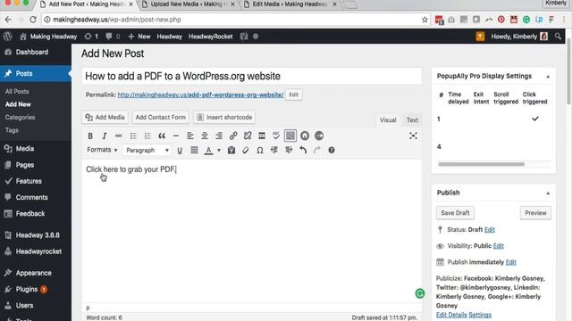Insert a numbered list
572x321 pixels.
pyautogui.click(x=147, y=136)
